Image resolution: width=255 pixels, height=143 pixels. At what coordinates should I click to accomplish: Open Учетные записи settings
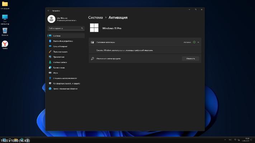(60, 62)
